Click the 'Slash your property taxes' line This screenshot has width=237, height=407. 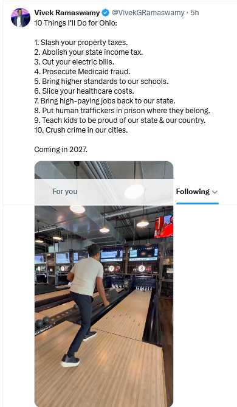(81, 43)
